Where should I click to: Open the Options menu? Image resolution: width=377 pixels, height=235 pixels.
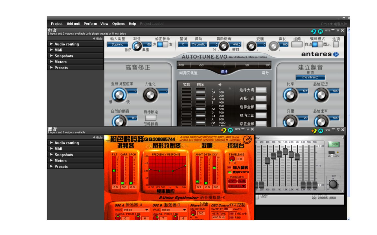tap(119, 24)
